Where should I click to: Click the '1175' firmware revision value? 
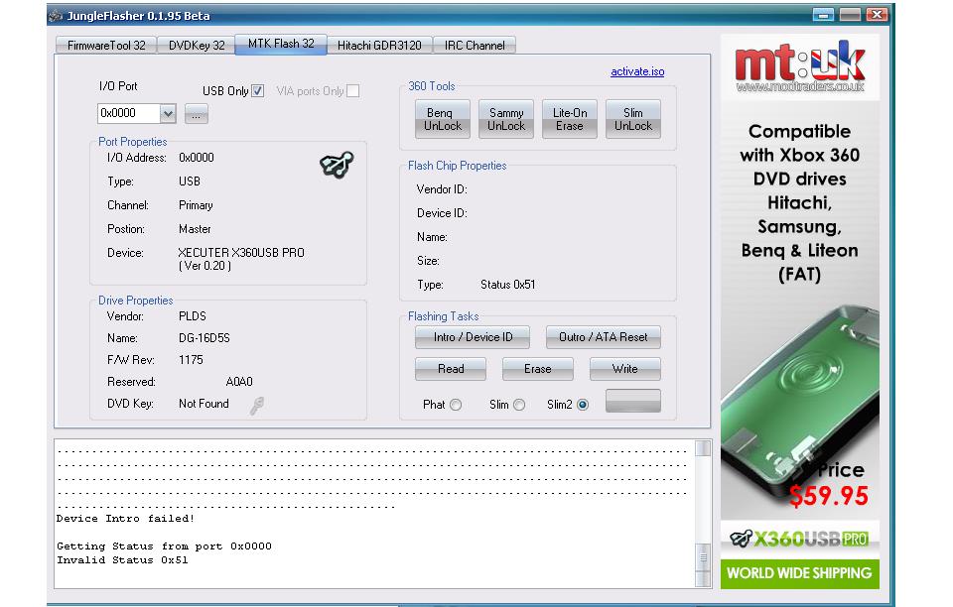(x=191, y=360)
